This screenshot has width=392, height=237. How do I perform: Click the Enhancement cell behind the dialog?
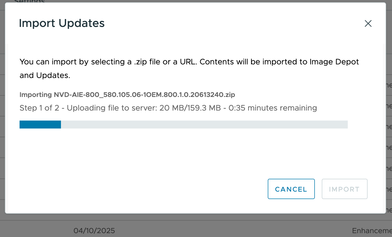pos(371,231)
